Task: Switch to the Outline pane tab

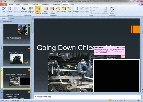Action: pyautogui.click(x=12, y=18)
